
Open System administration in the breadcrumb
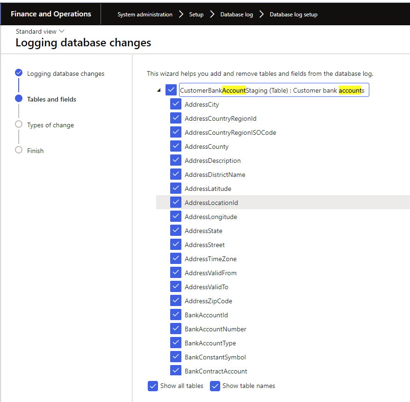tap(145, 15)
